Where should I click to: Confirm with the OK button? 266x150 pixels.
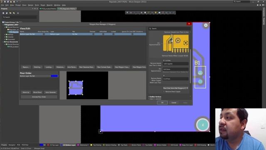[162, 103]
